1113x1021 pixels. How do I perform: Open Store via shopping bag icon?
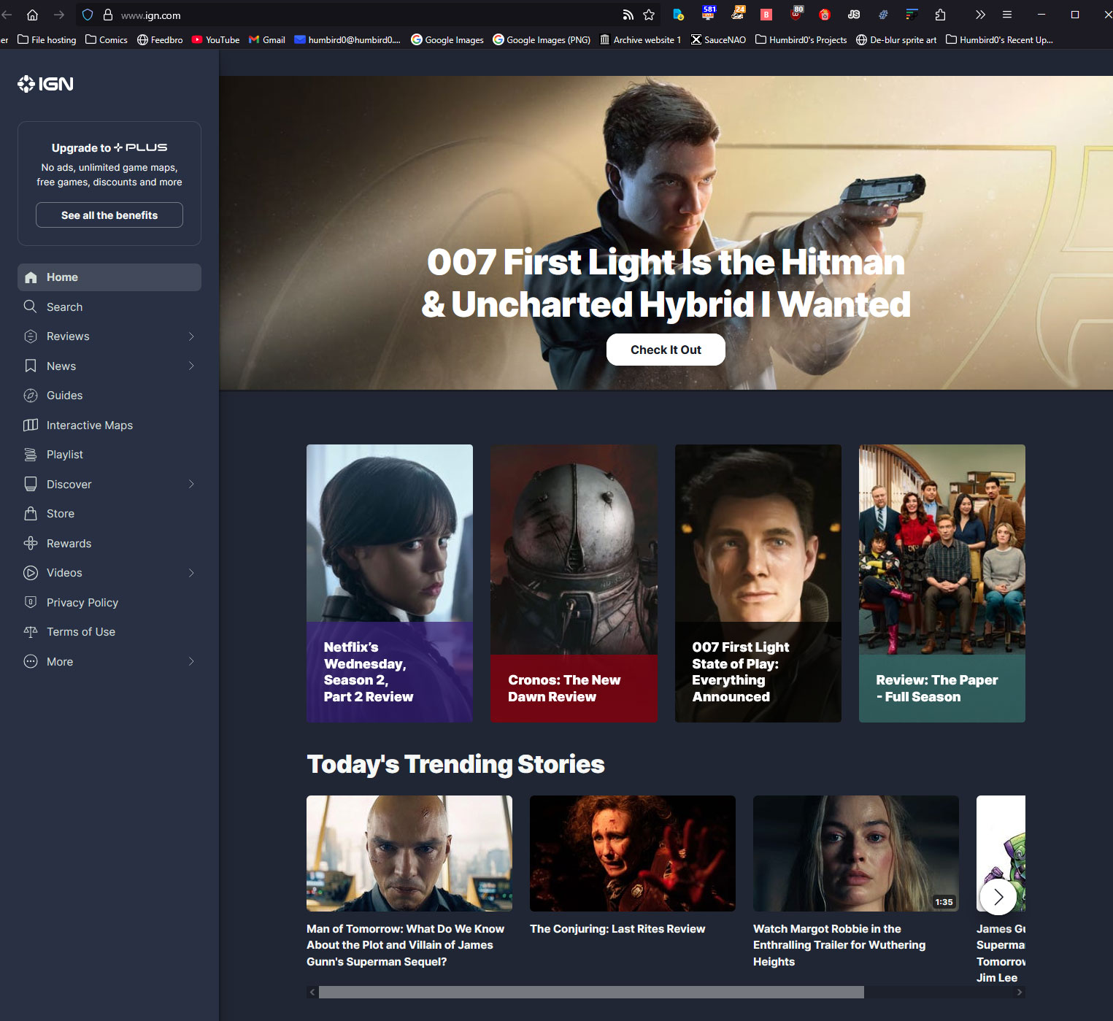[31, 514]
